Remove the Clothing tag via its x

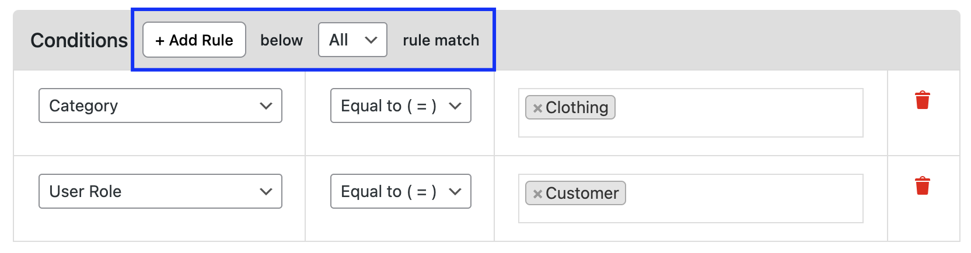pos(537,108)
